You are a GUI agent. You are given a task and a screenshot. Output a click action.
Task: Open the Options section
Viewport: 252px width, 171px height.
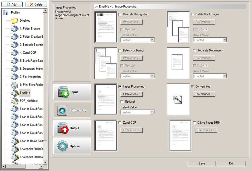[72, 146]
